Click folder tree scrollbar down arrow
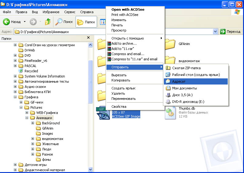The image size is (244, 173). 91,169
